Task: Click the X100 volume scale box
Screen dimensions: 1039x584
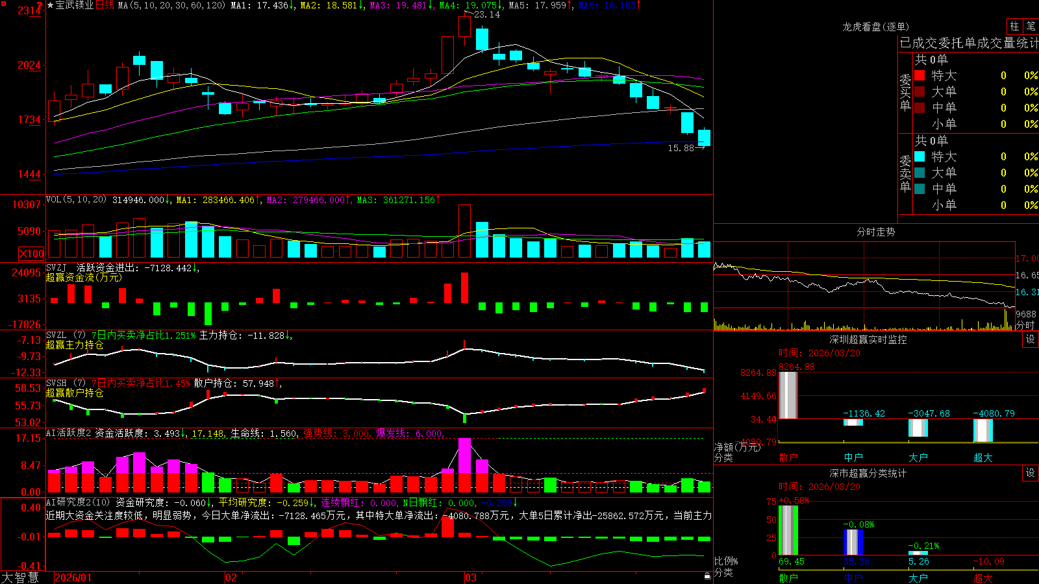Action: click(x=32, y=254)
